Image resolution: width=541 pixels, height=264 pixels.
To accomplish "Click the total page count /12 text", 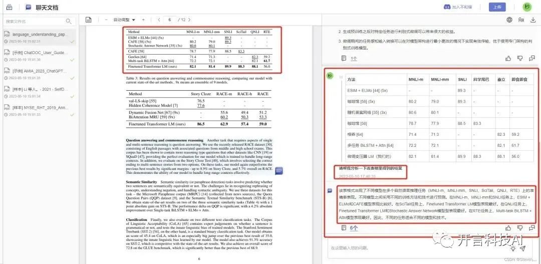I will click(x=182, y=20).
